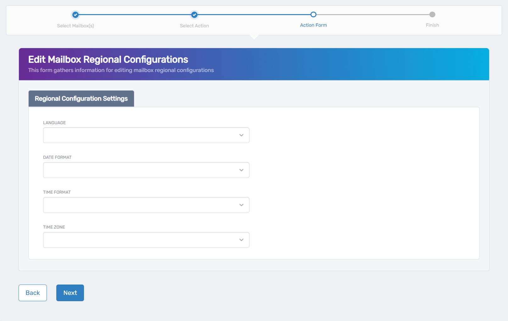The image size is (508, 321).
Task: Click the Time Format dropdown chevron arrow
Action: point(241,205)
